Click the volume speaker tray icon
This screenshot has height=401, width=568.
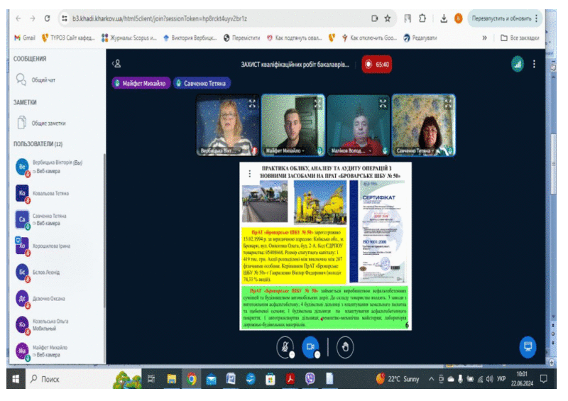pyautogui.click(x=490, y=379)
